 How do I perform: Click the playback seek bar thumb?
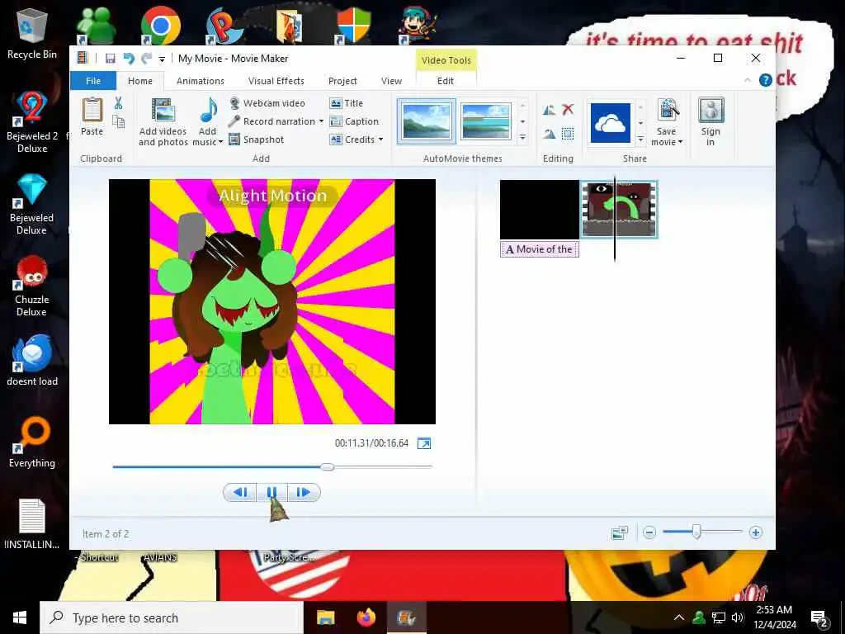click(x=327, y=467)
